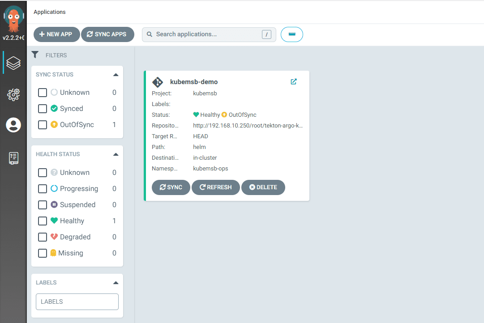Image resolution: width=484 pixels, height=323 pixels.
Task: Click the Labels filter input field
Action: pyautogui.click(x=77, y=302)
